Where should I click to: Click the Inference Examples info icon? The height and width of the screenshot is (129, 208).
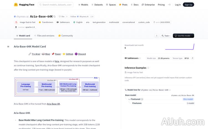[x=148, y=68]
